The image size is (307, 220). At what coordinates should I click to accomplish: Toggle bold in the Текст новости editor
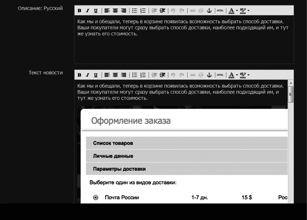(79, 75)
